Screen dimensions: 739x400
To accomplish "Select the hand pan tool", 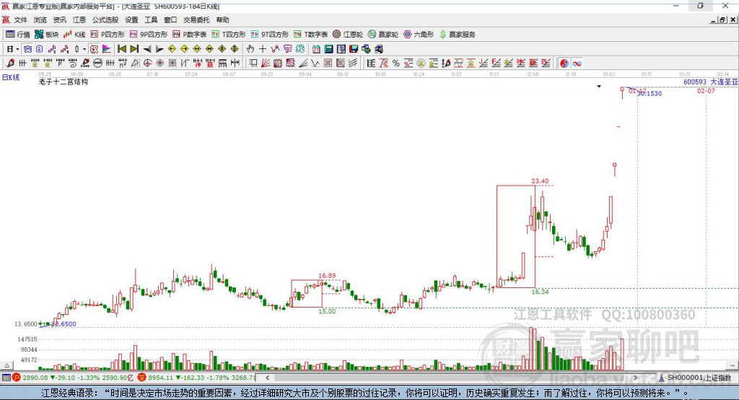I will coord(250,49).
